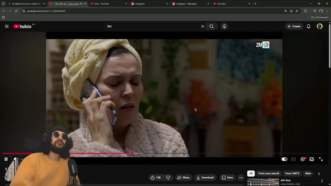This screenshot has height=186, width=331.
Task: Bookmark this page with the star
Action: 297,11
